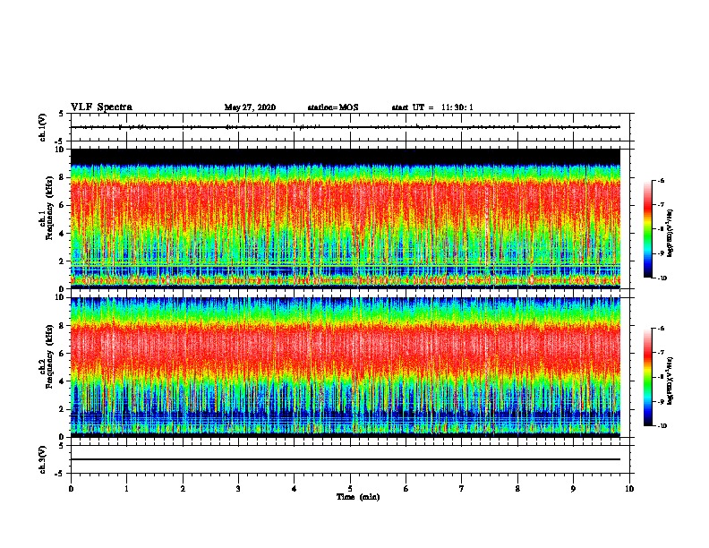Click the '-6' label on ch.1 color bar
Image resolution: width=709 pixels, height=548 pixels.
click(x=660, y=180)
